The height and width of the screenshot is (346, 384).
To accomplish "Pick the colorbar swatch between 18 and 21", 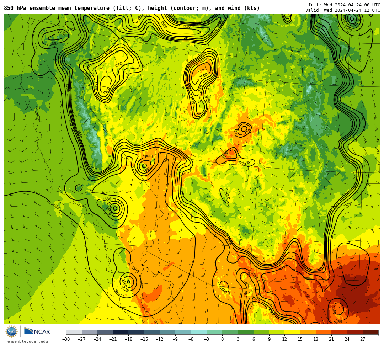I will pyautogui.click(x=324, y=332).
